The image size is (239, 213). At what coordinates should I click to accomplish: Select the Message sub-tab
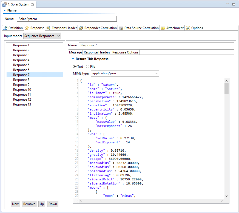tap(75, 52)
